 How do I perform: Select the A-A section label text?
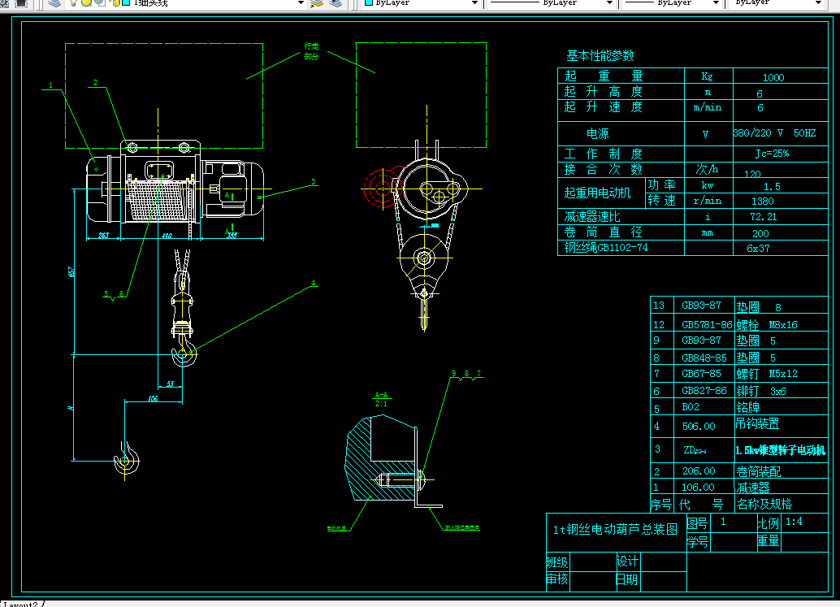pos(381,395)
